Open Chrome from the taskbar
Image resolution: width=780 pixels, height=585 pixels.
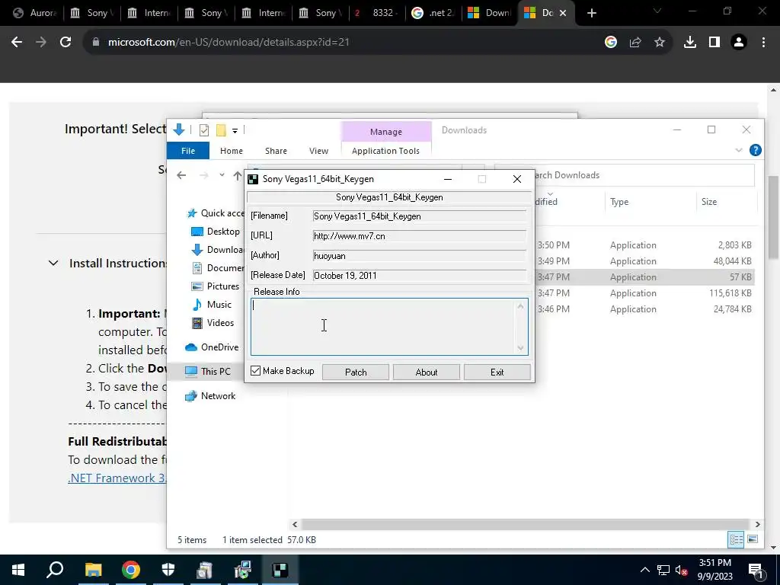pyautogui.click(x=131, y=570)
